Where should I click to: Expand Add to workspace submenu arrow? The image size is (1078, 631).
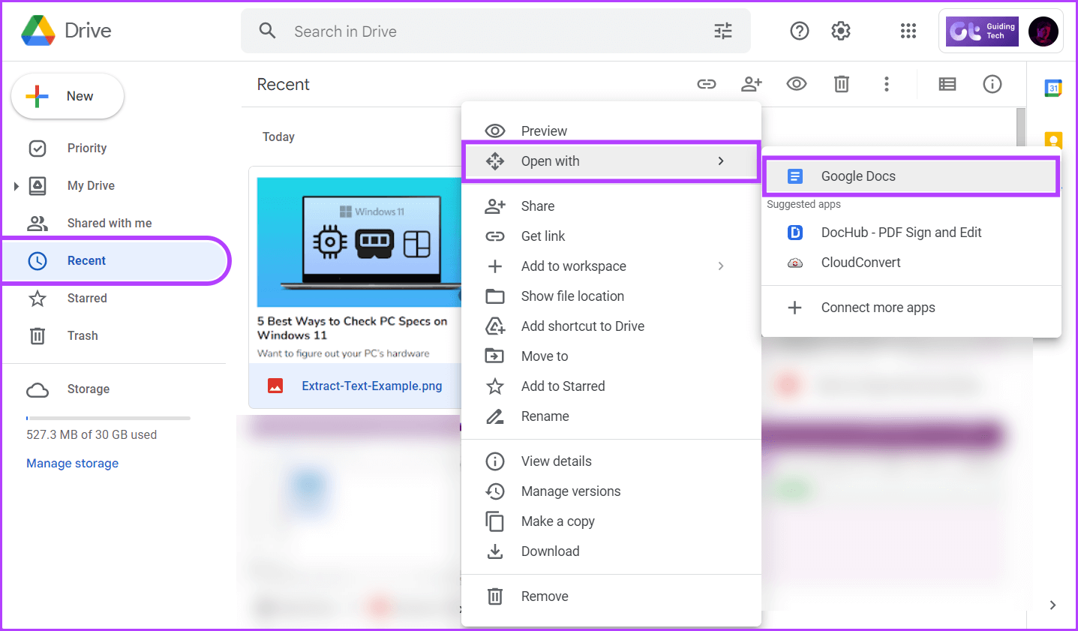click(x=721, y=266)
